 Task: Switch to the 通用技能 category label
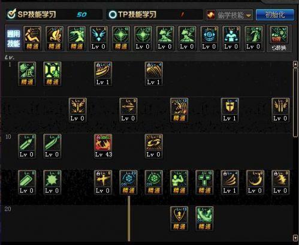pyautogui.click(x=14, y=38)
